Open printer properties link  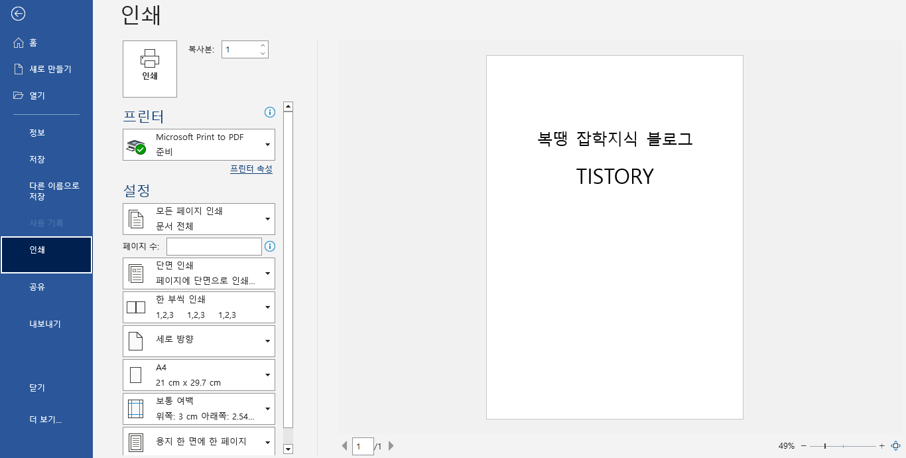(x=251, y=169)
